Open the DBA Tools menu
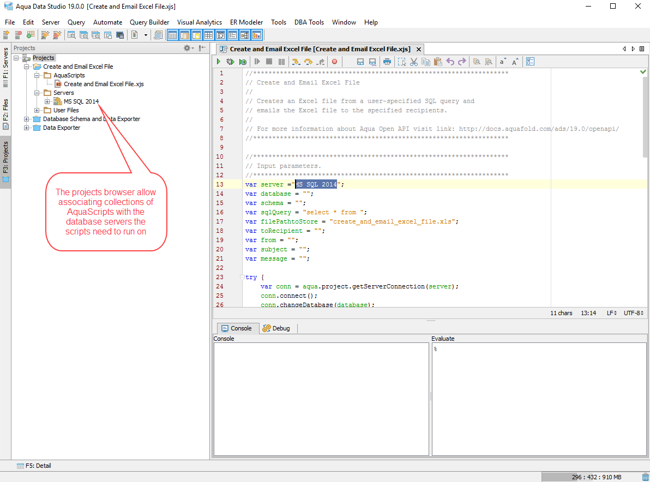 (x=309, y=22)
